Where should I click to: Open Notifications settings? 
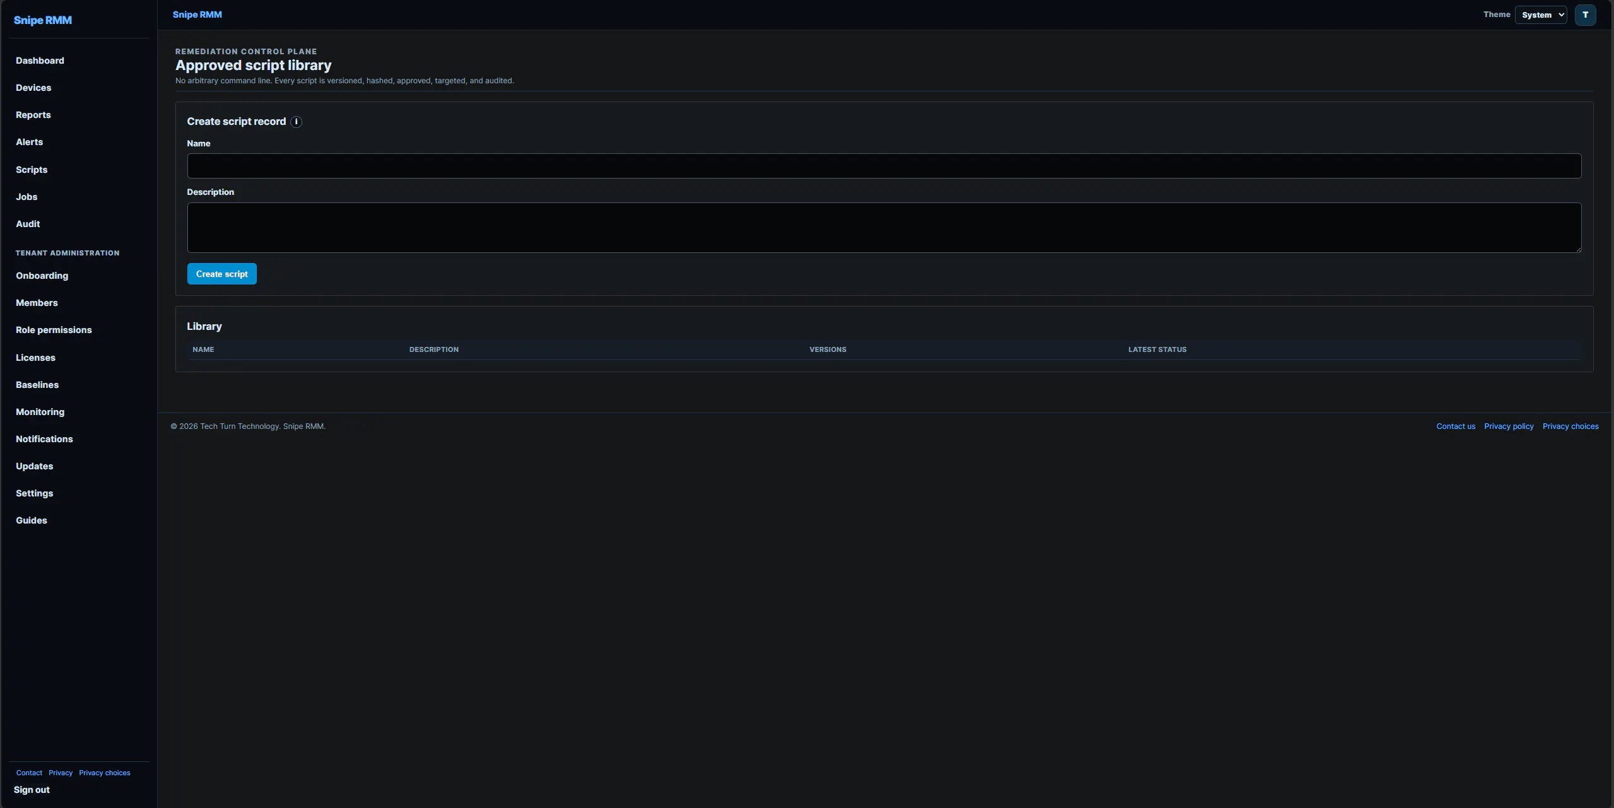(x=44, y=439)
